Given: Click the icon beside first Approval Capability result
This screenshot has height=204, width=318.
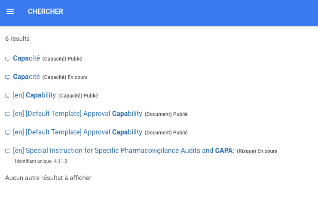Looking at the screenshot, I should tap(8, 114).
